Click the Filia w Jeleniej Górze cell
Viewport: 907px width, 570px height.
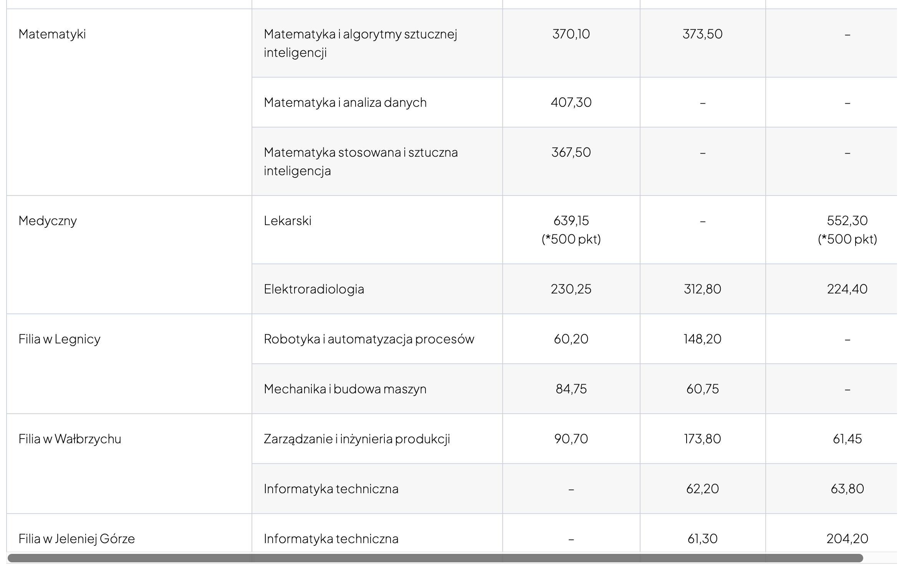click(77, 539)
